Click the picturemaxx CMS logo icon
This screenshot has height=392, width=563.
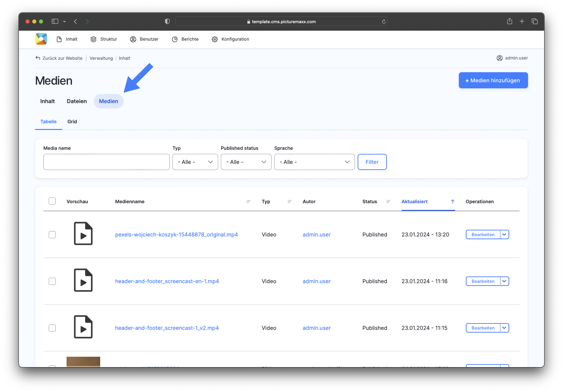[41, 39]
